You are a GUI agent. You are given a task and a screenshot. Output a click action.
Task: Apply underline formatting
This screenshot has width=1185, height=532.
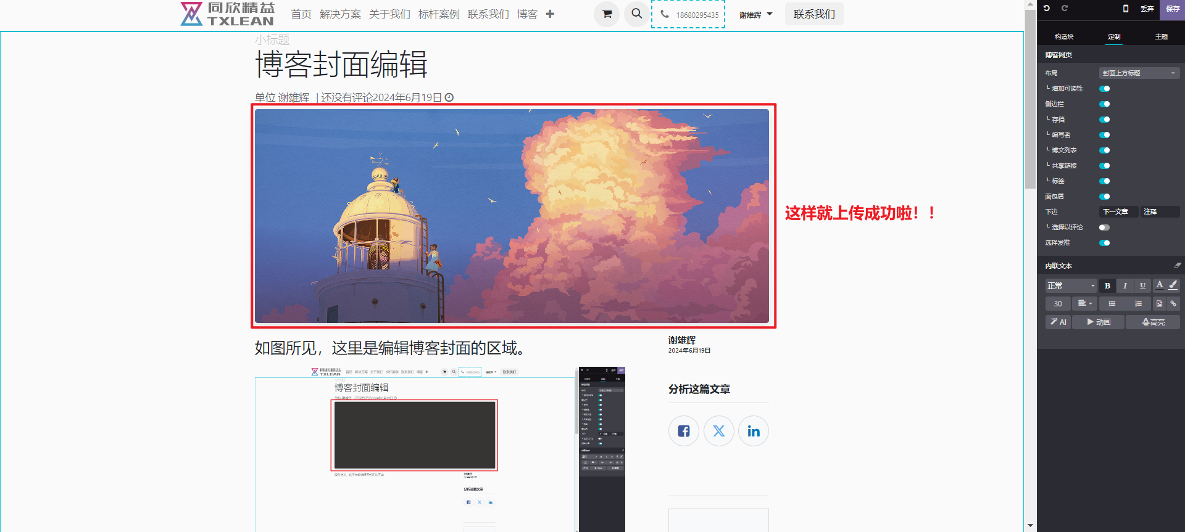[x=1142, y=285]
